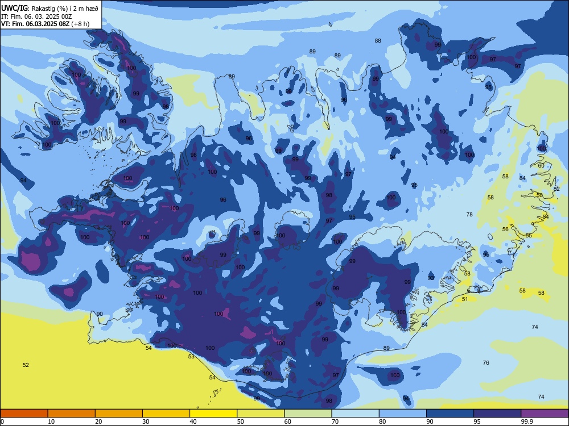Click the '93' humidity value on the map

point(431,278)
